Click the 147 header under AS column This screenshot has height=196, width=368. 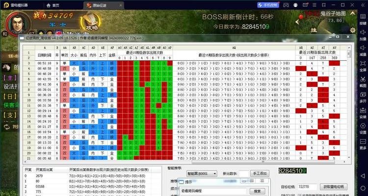coord(312,58)
